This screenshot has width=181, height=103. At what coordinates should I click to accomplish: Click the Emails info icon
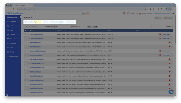pos(32,18)
